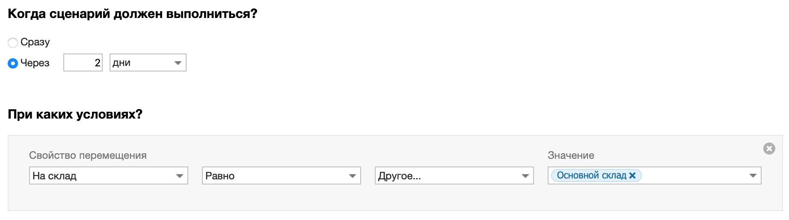Screen dimensions: 789x220
Task: Click empty space inside the Значение field
Action: tap(693, 175)
